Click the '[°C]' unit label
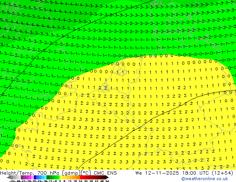The height and width of the screenshot is (182, 236). point(86,173)
